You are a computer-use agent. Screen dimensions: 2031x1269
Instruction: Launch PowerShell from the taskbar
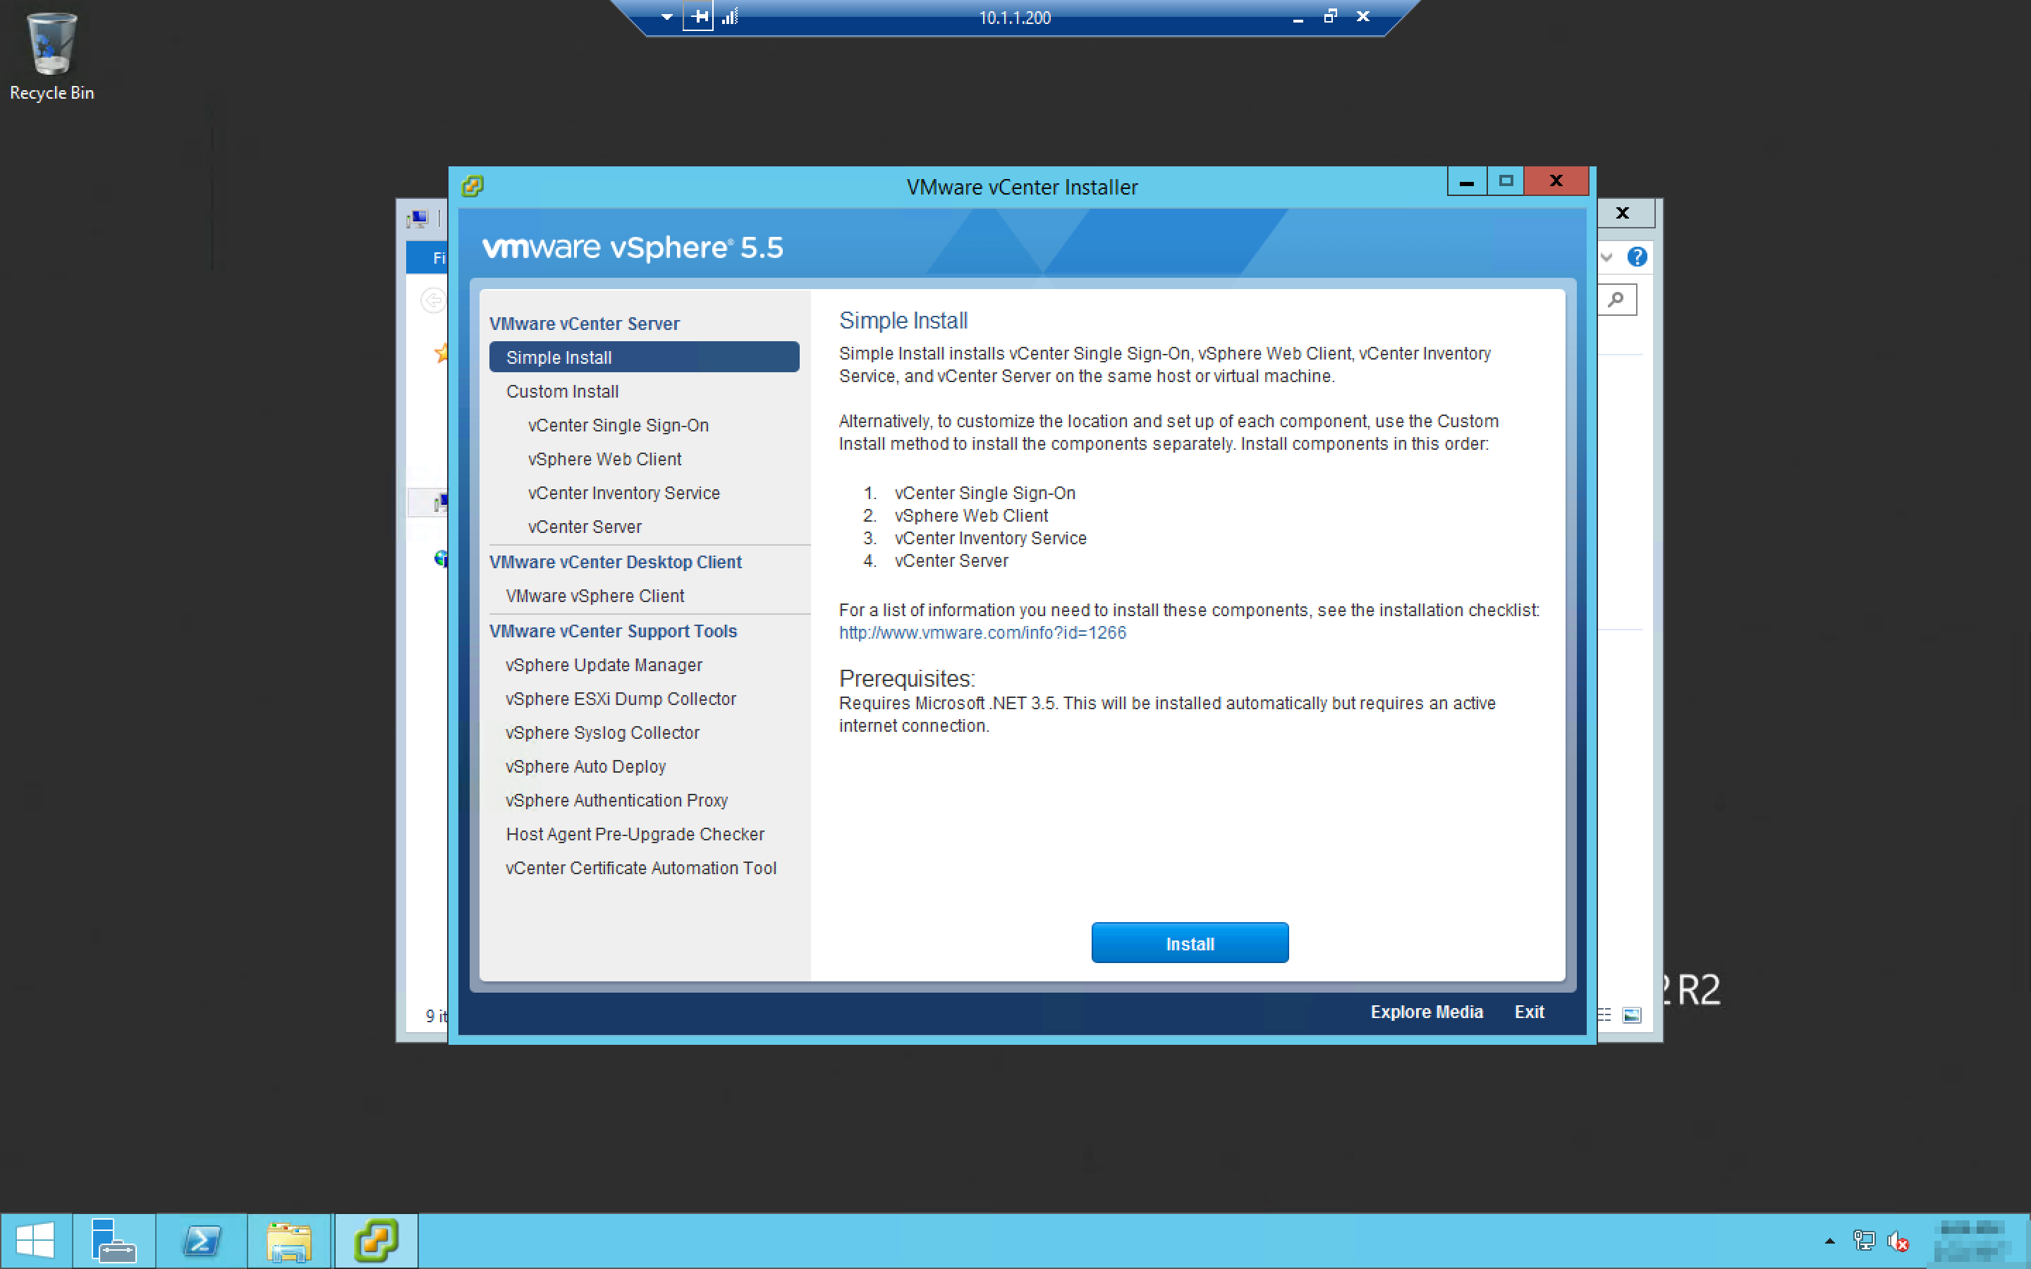click(202, 1241)
